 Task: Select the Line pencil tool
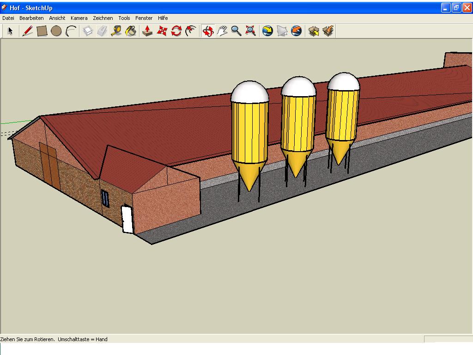pyautogui.click(x=28, y=31)
